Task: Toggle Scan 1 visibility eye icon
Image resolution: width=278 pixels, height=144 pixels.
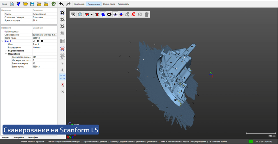Action: point(38,41)
